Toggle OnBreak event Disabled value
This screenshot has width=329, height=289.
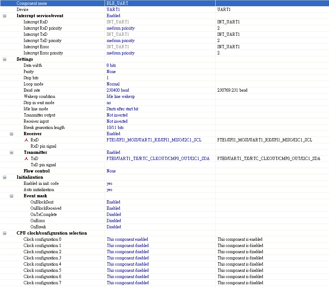coord(114,227)
